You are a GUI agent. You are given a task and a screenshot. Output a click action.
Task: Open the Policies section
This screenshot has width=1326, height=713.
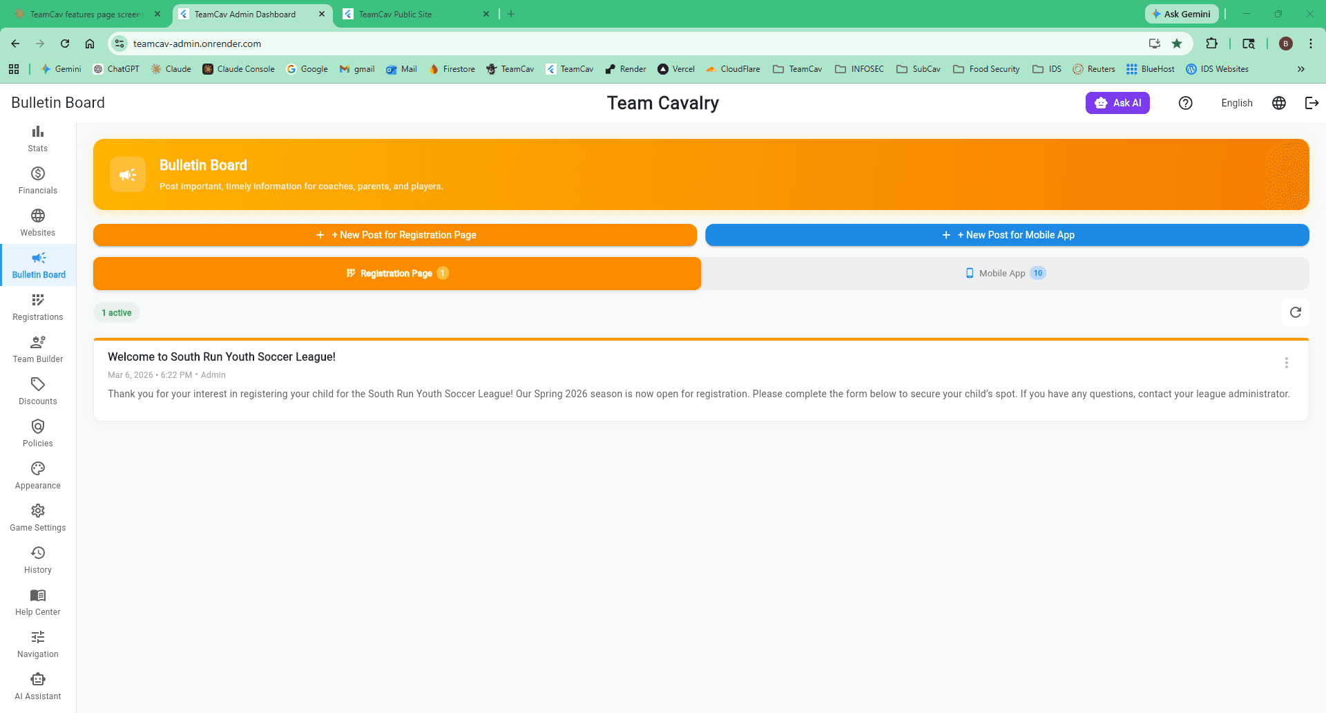[38, 433]
